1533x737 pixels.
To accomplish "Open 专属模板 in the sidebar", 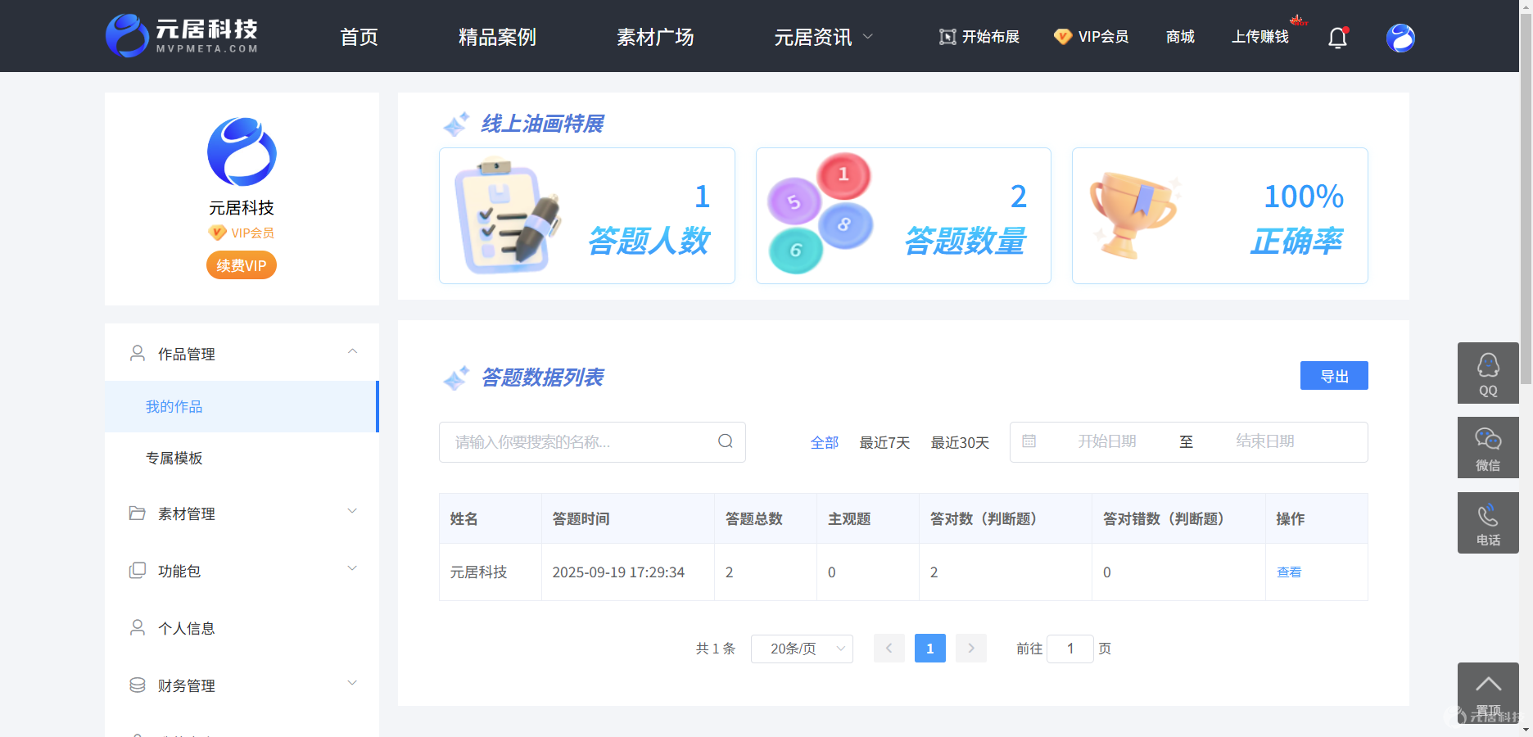I will click(x=174, y=458).
